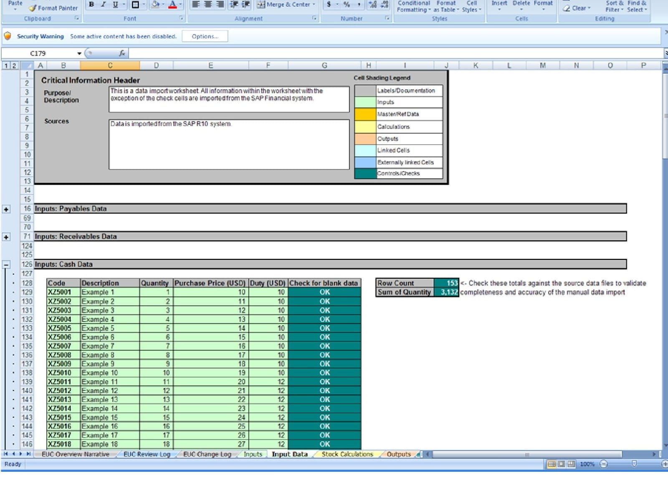The width and height of the screenshot is (668, 501).
Task: Click the Clear eraser icon
Action: [x=567, y=8]
